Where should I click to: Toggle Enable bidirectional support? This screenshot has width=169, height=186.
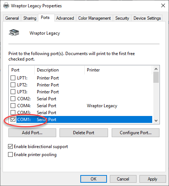(10, 147)
